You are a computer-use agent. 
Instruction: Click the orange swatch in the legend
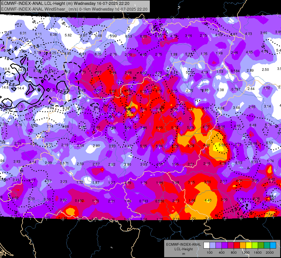click(x=243, y=245)
